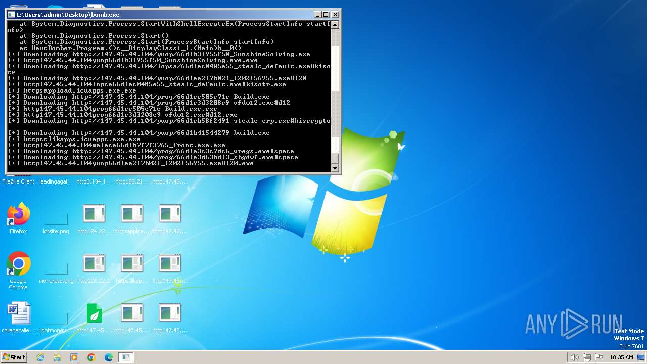Select the menurate.png desktop file
647x364 pixels.
coord(56,268)
